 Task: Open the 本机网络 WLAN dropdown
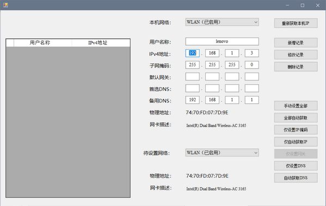222,22
